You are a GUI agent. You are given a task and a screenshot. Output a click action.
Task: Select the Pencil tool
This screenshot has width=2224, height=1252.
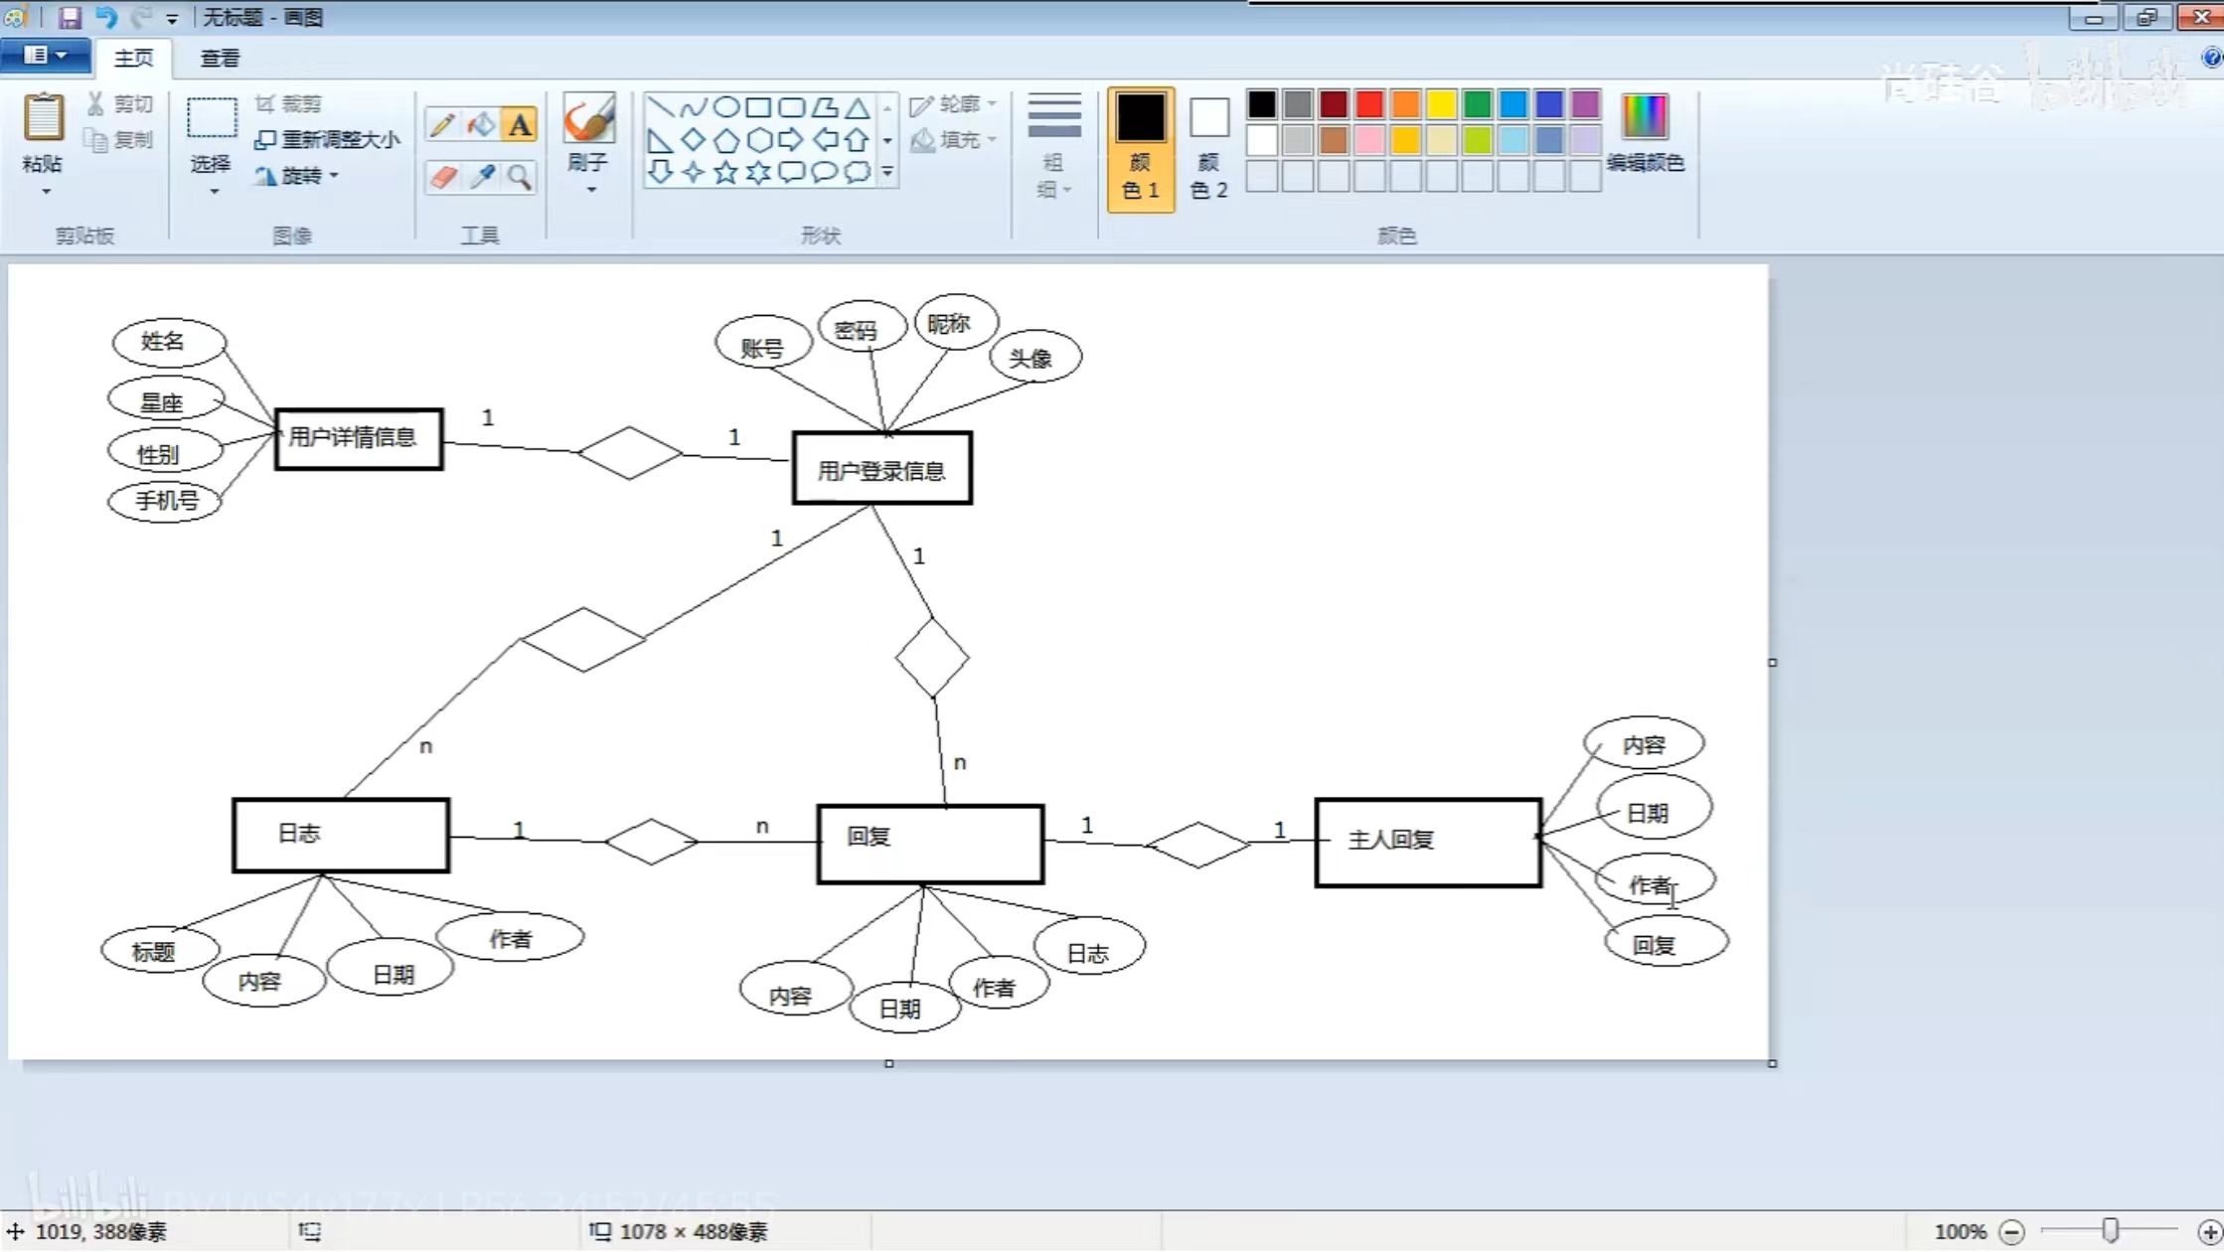tap(443, 125)
